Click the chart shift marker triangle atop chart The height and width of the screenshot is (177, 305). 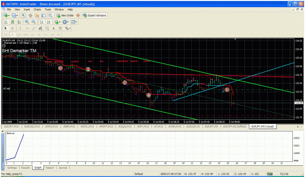click(x=235, y=39)
